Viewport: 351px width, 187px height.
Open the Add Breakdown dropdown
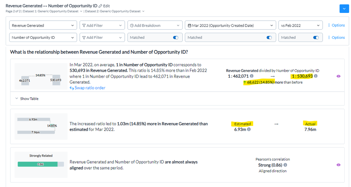click(x=155, y=26)
